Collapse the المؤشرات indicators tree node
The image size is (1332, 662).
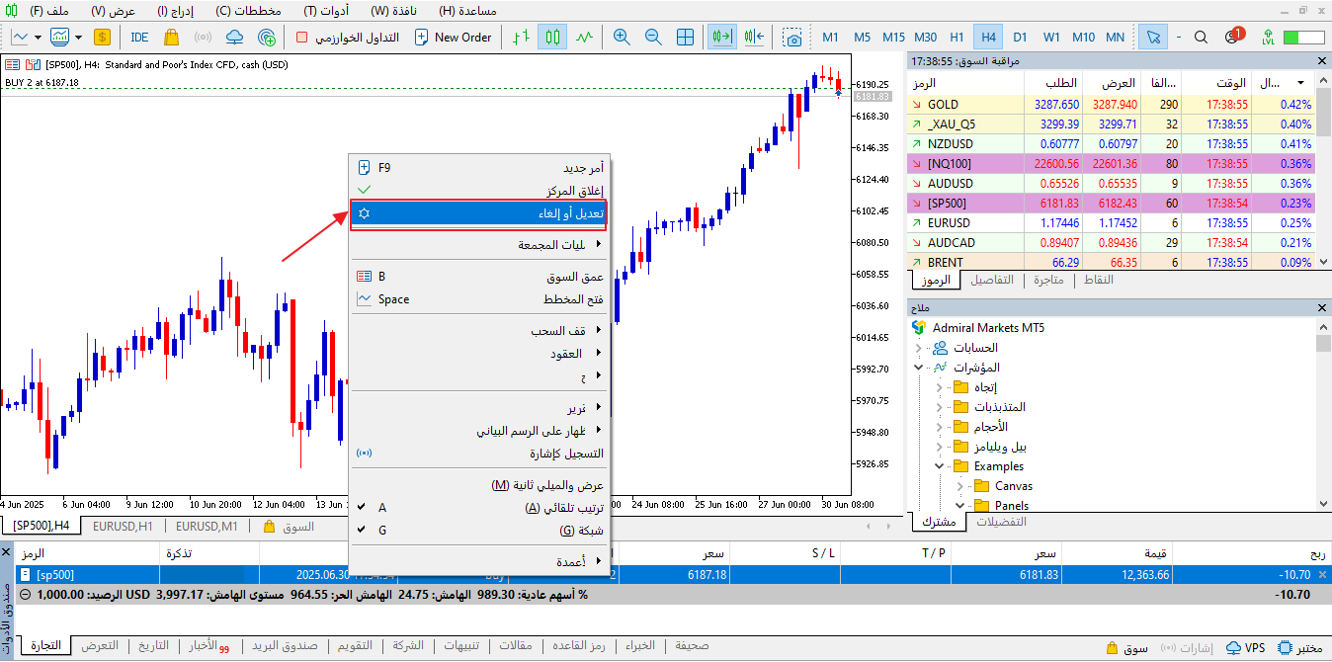tap(918, 368)
